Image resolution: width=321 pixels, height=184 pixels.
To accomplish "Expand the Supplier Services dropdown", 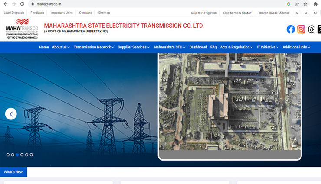I will [x=134, y=47].
